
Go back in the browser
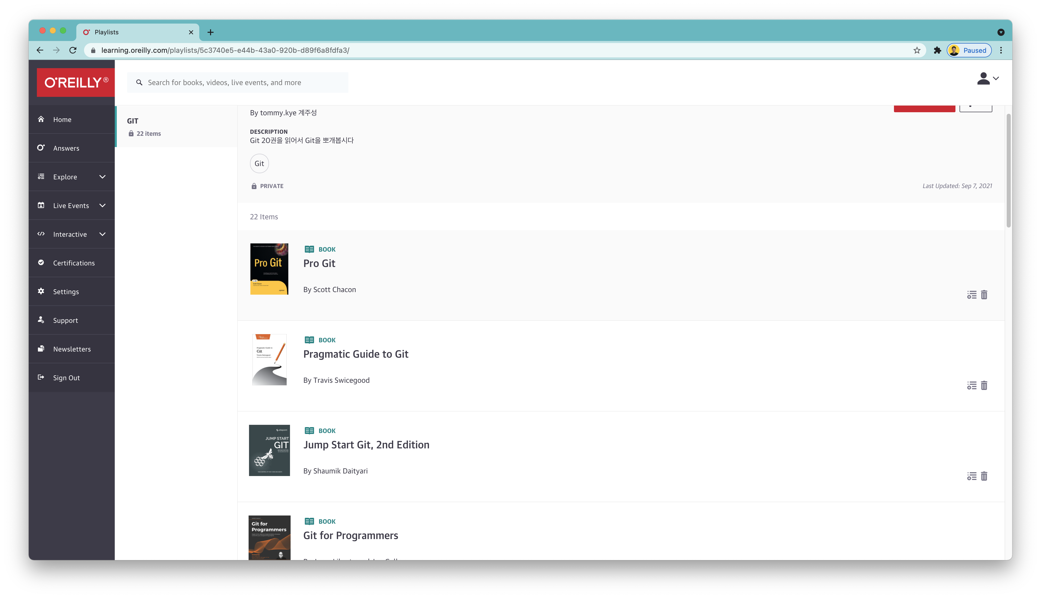point(40,50)
